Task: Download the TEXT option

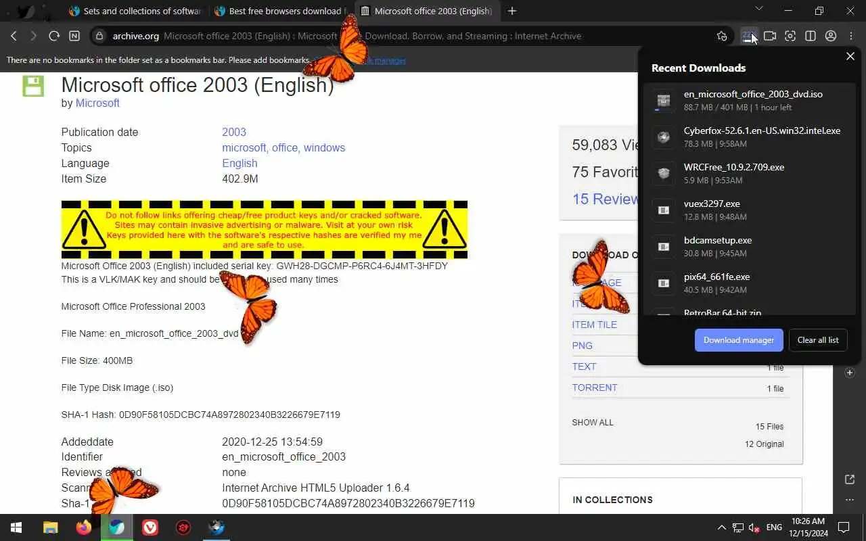Action: point(585,367)
